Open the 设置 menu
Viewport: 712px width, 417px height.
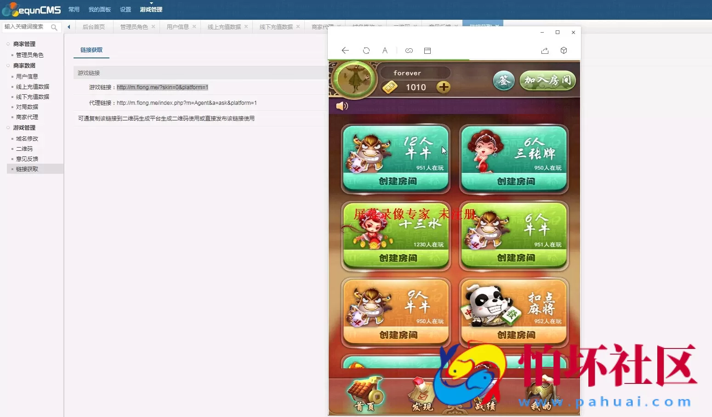pyautogui.click(x=125, y=9)
